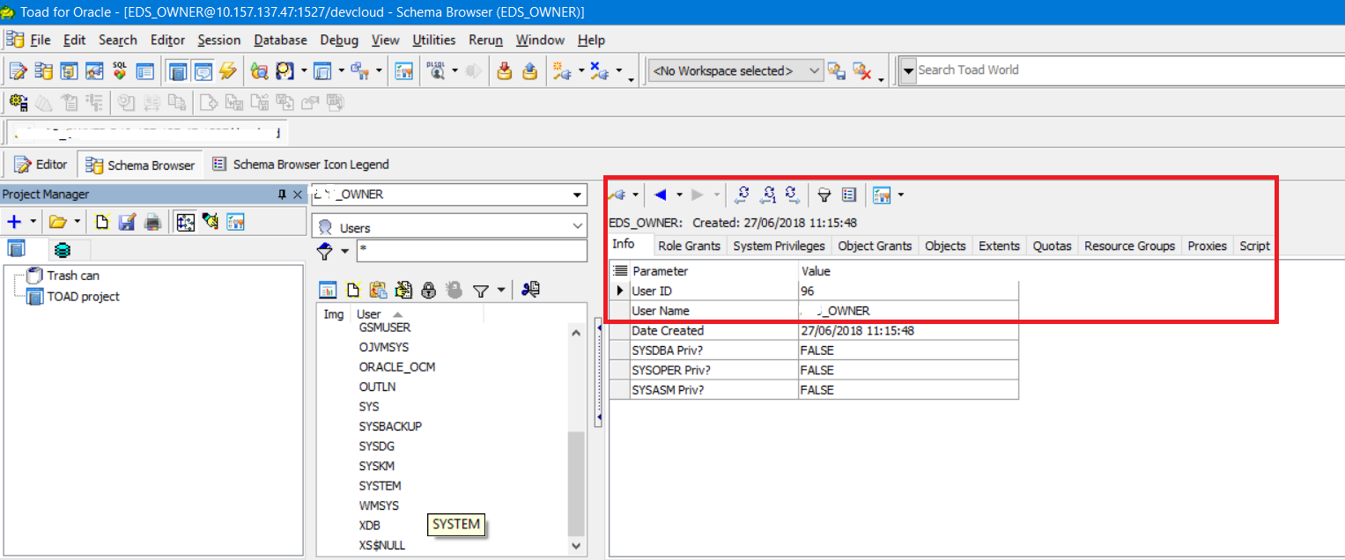Open the No Workspace selected dropdown
Image resolution: width=1345 pixels, height=560 pixels.
click(735, 70)
